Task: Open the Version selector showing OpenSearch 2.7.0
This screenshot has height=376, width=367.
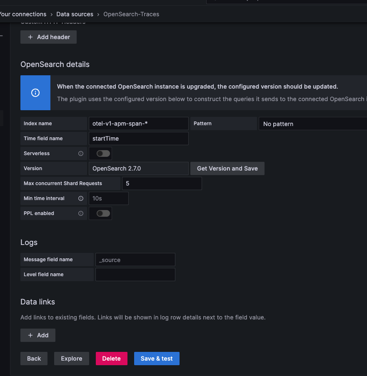Action: (x=138, y=168)
